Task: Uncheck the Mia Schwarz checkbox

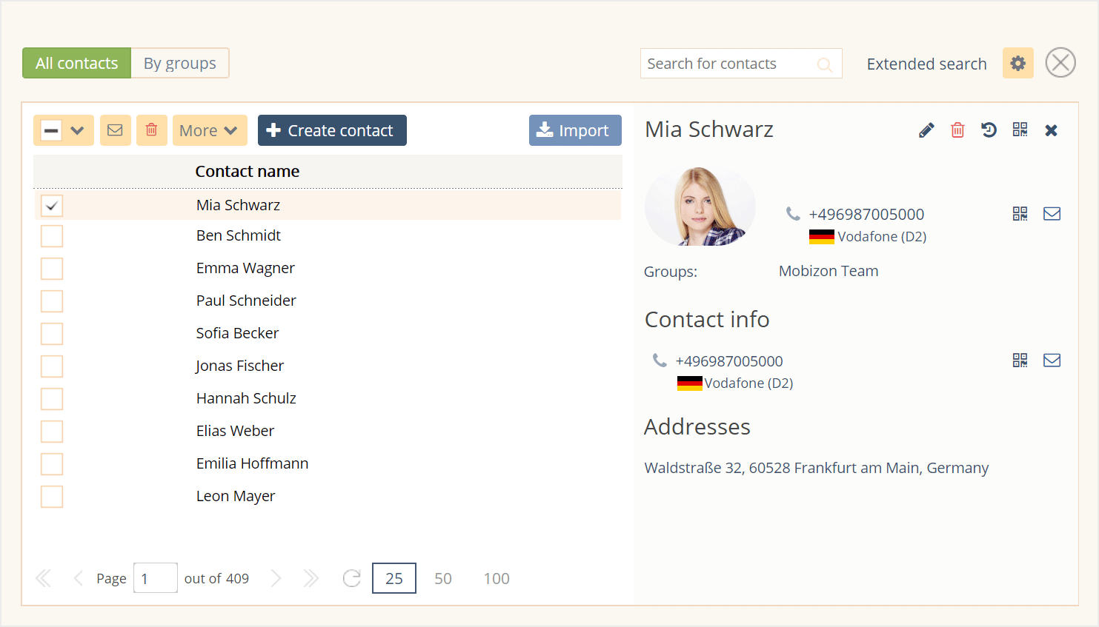Action: coord(52,206)
